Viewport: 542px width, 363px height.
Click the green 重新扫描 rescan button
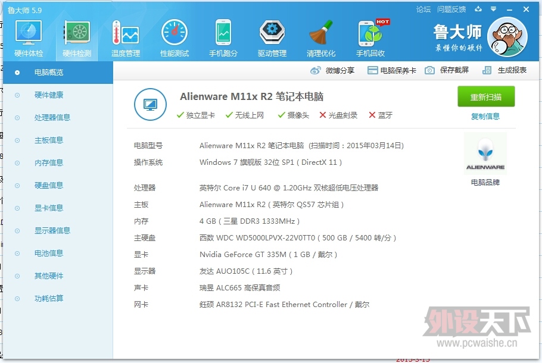click(486, 97)
